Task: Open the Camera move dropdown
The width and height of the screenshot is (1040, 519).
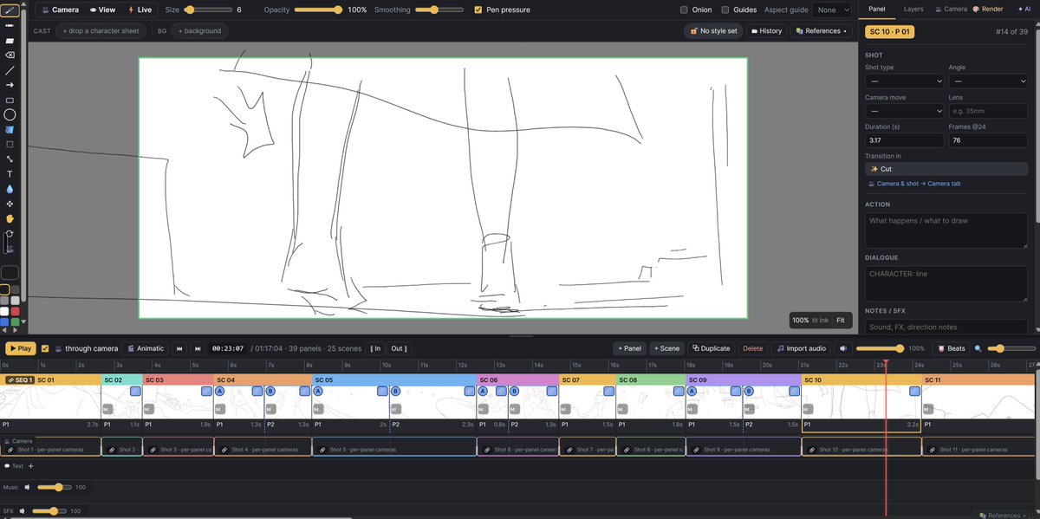Action: (x=904, y=111)
